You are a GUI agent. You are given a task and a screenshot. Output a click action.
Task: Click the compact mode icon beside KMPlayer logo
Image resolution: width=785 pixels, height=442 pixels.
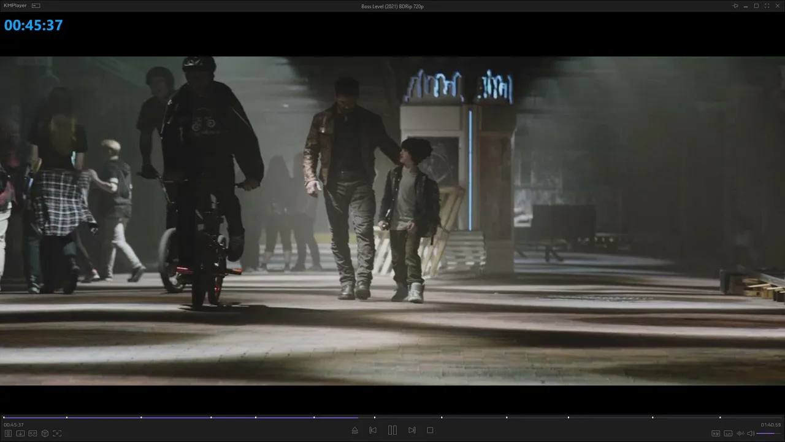click(x=36, y=6)
